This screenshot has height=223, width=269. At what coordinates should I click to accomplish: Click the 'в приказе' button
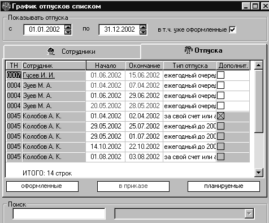133,186
